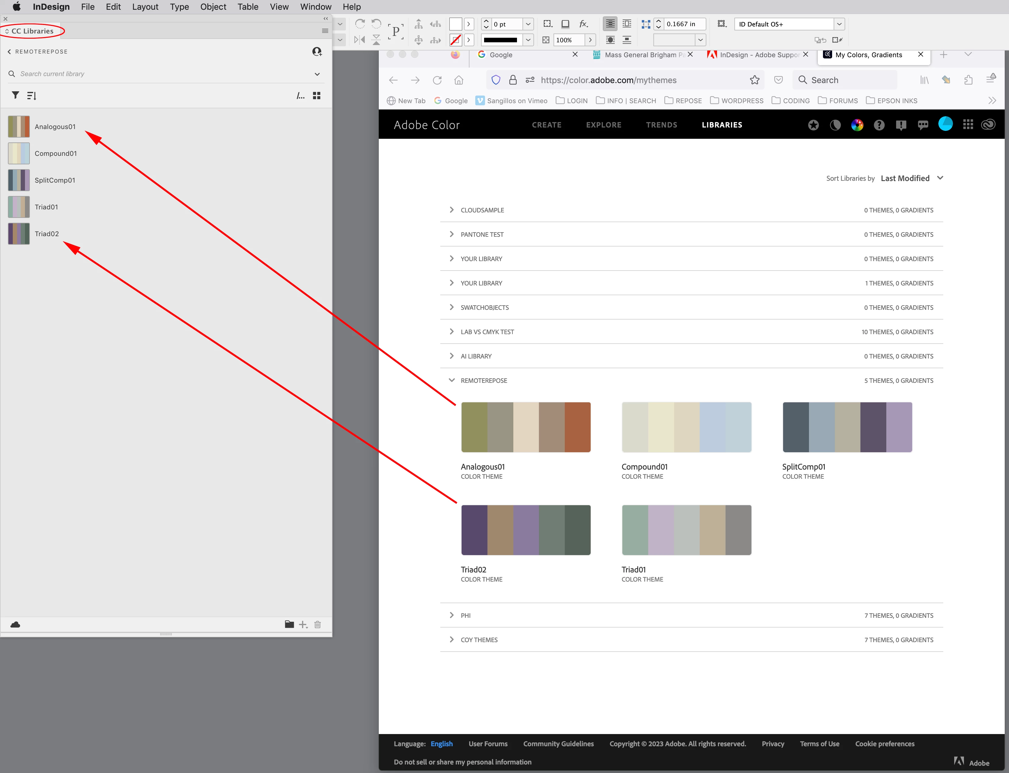Click the sort order icon in Libraries panel

point(31,96)
